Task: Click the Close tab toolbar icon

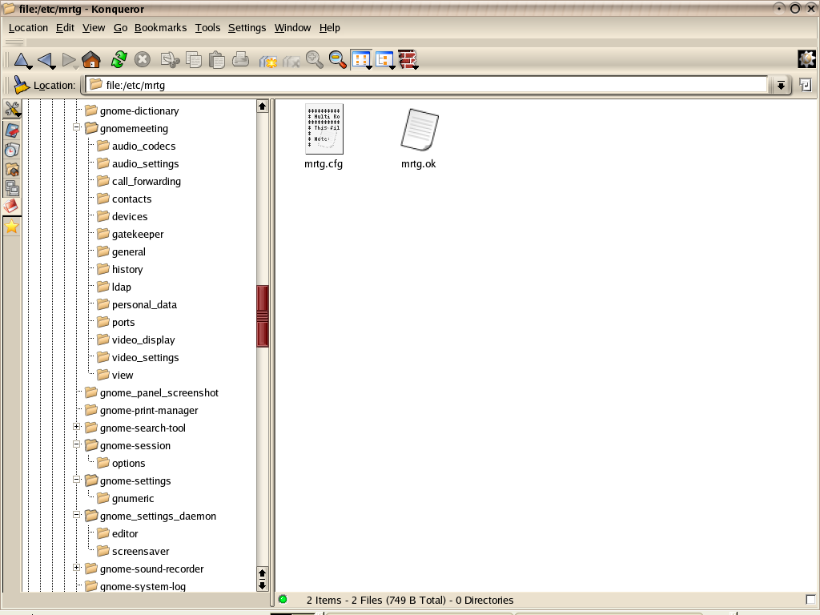Action: pos(291,61)
